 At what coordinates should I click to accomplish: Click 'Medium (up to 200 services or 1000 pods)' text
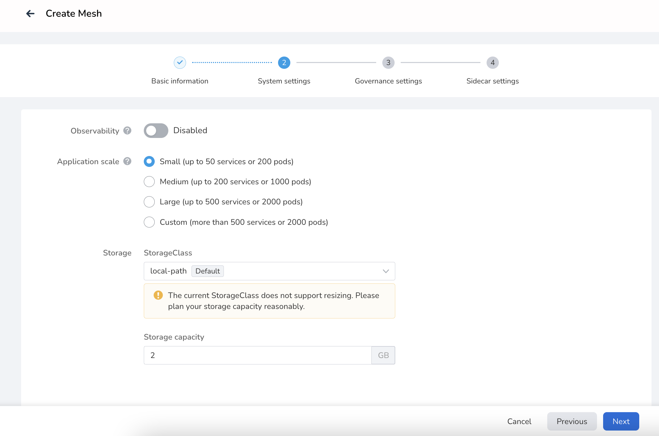235,182
